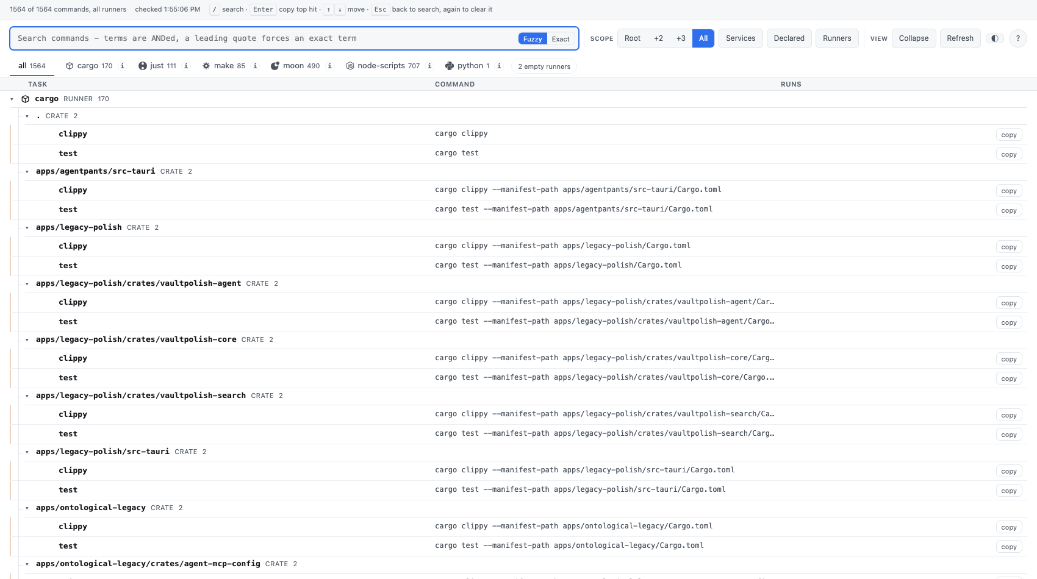Viewport: 1037px width, 579px height.
Task: Copy the 'cargo clippy' root command
Action: click(1009, 135)
